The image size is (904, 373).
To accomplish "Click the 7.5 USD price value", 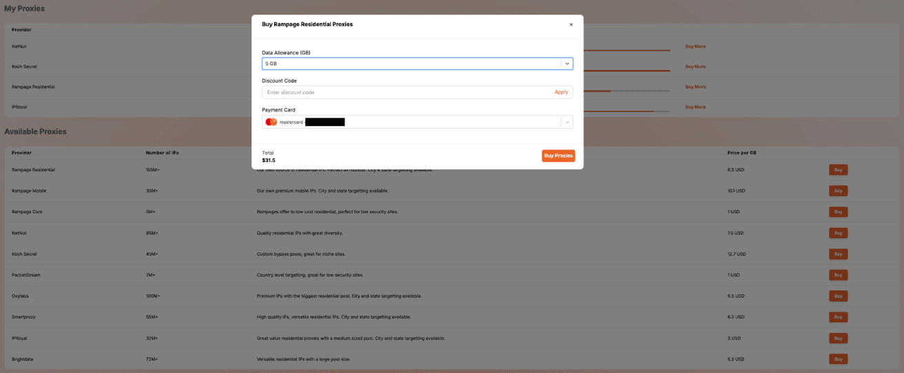I will pos(735,233).
